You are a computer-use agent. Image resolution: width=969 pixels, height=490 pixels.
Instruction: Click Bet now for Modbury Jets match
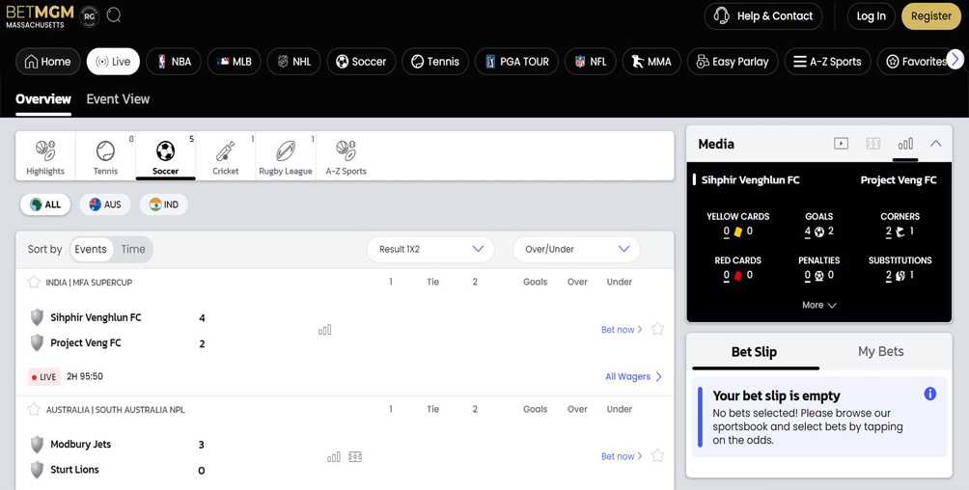click(x=622, y=456)
